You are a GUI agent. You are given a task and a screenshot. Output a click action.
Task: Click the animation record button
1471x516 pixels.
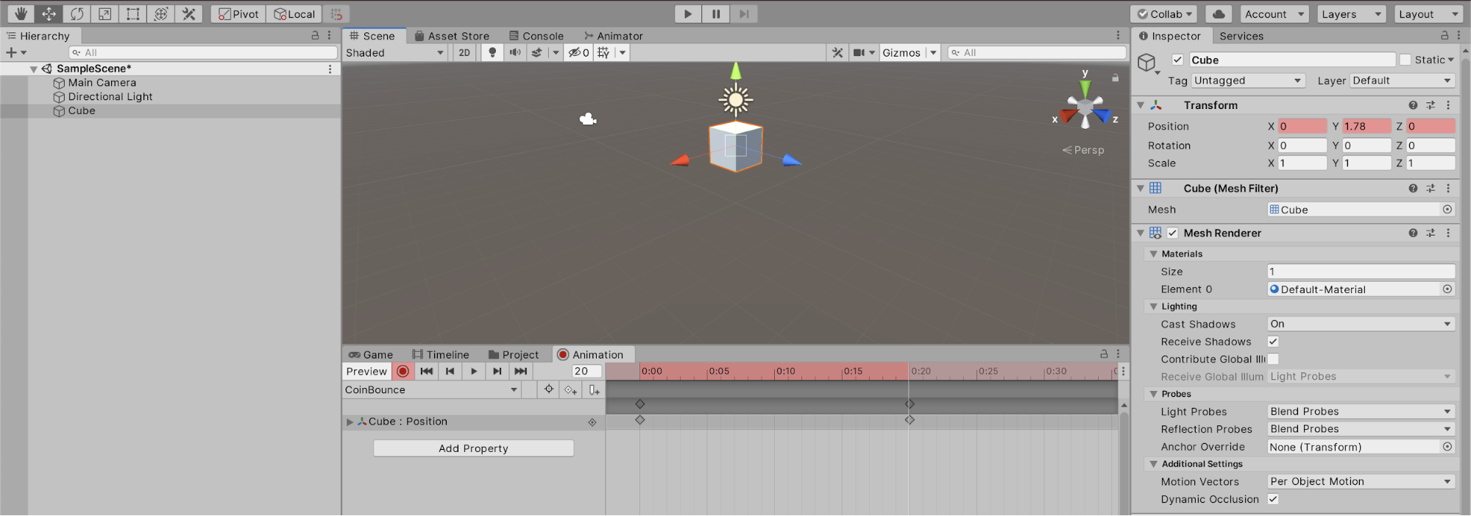tap(403, 372)
